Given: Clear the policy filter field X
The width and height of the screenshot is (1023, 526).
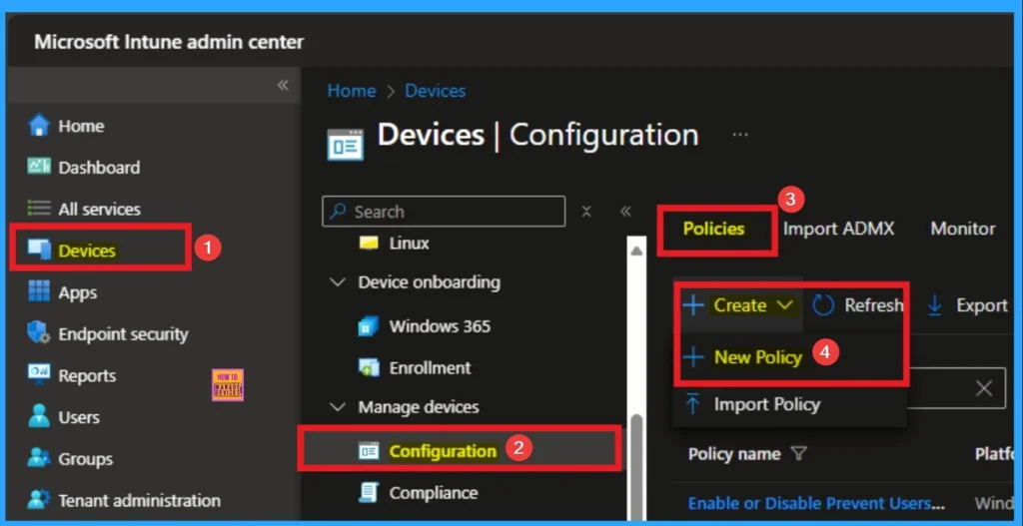Looking at the screenshot, I should 983,389.
